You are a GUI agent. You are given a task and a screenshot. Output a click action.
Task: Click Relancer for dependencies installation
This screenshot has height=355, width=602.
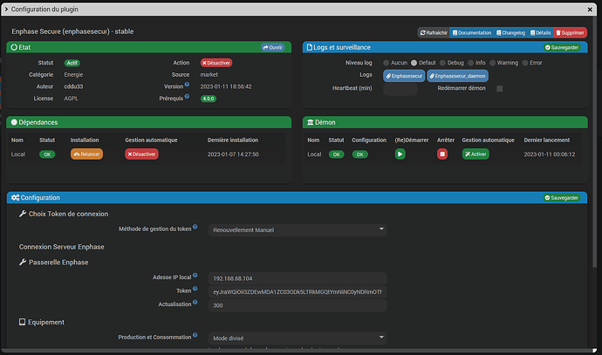point(86,154)
